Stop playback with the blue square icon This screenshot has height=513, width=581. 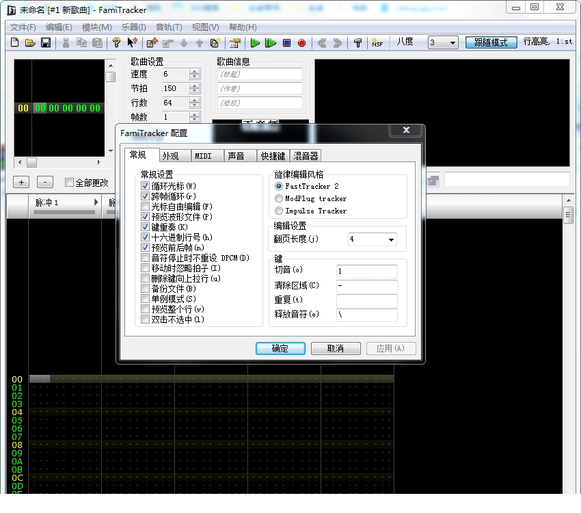click(286, 43)
